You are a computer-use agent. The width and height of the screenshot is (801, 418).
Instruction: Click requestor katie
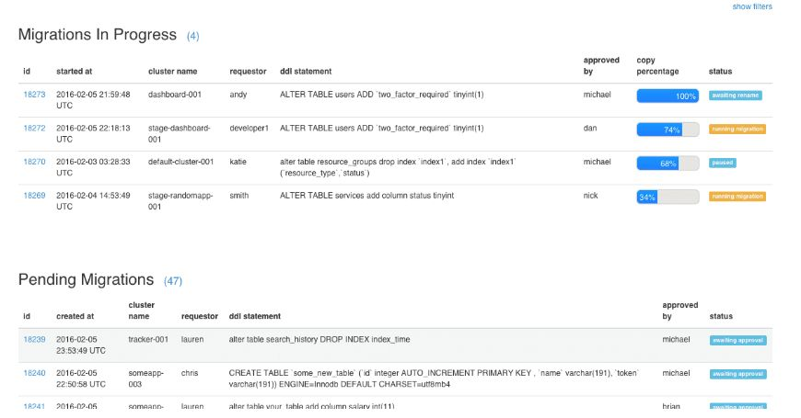(x=238, y=162)
